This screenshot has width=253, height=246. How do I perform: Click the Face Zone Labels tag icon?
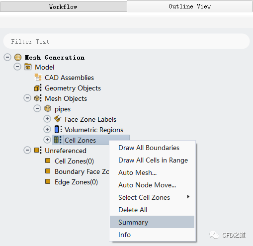coord(58,119)
